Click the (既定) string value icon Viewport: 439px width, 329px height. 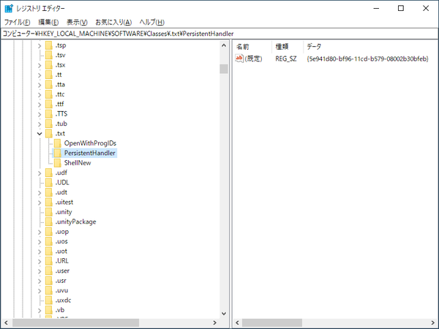point(239,58)
